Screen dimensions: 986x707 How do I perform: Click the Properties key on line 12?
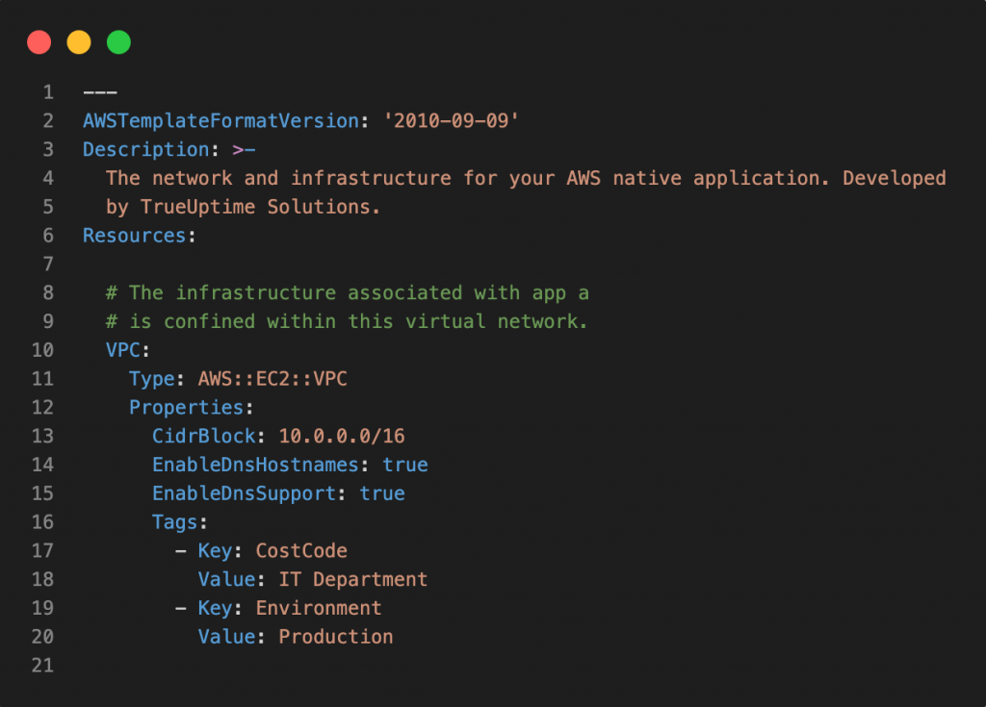186,408
